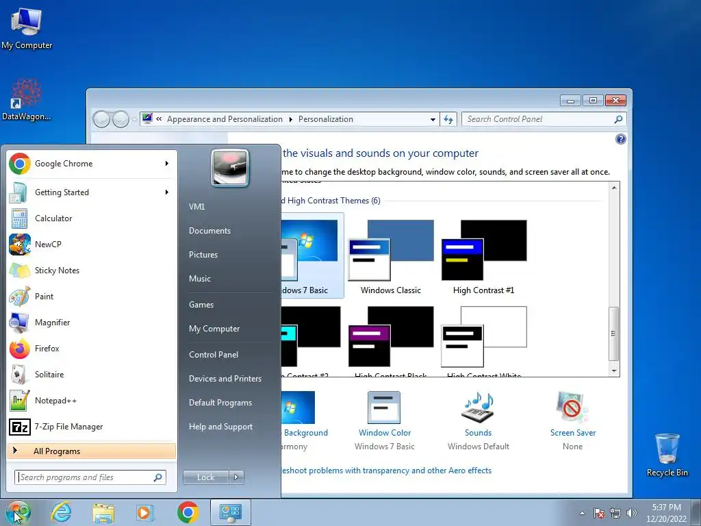Click Window Color link
The width and height of the screenshot is (701, 526).
click(x=385, y=433)
